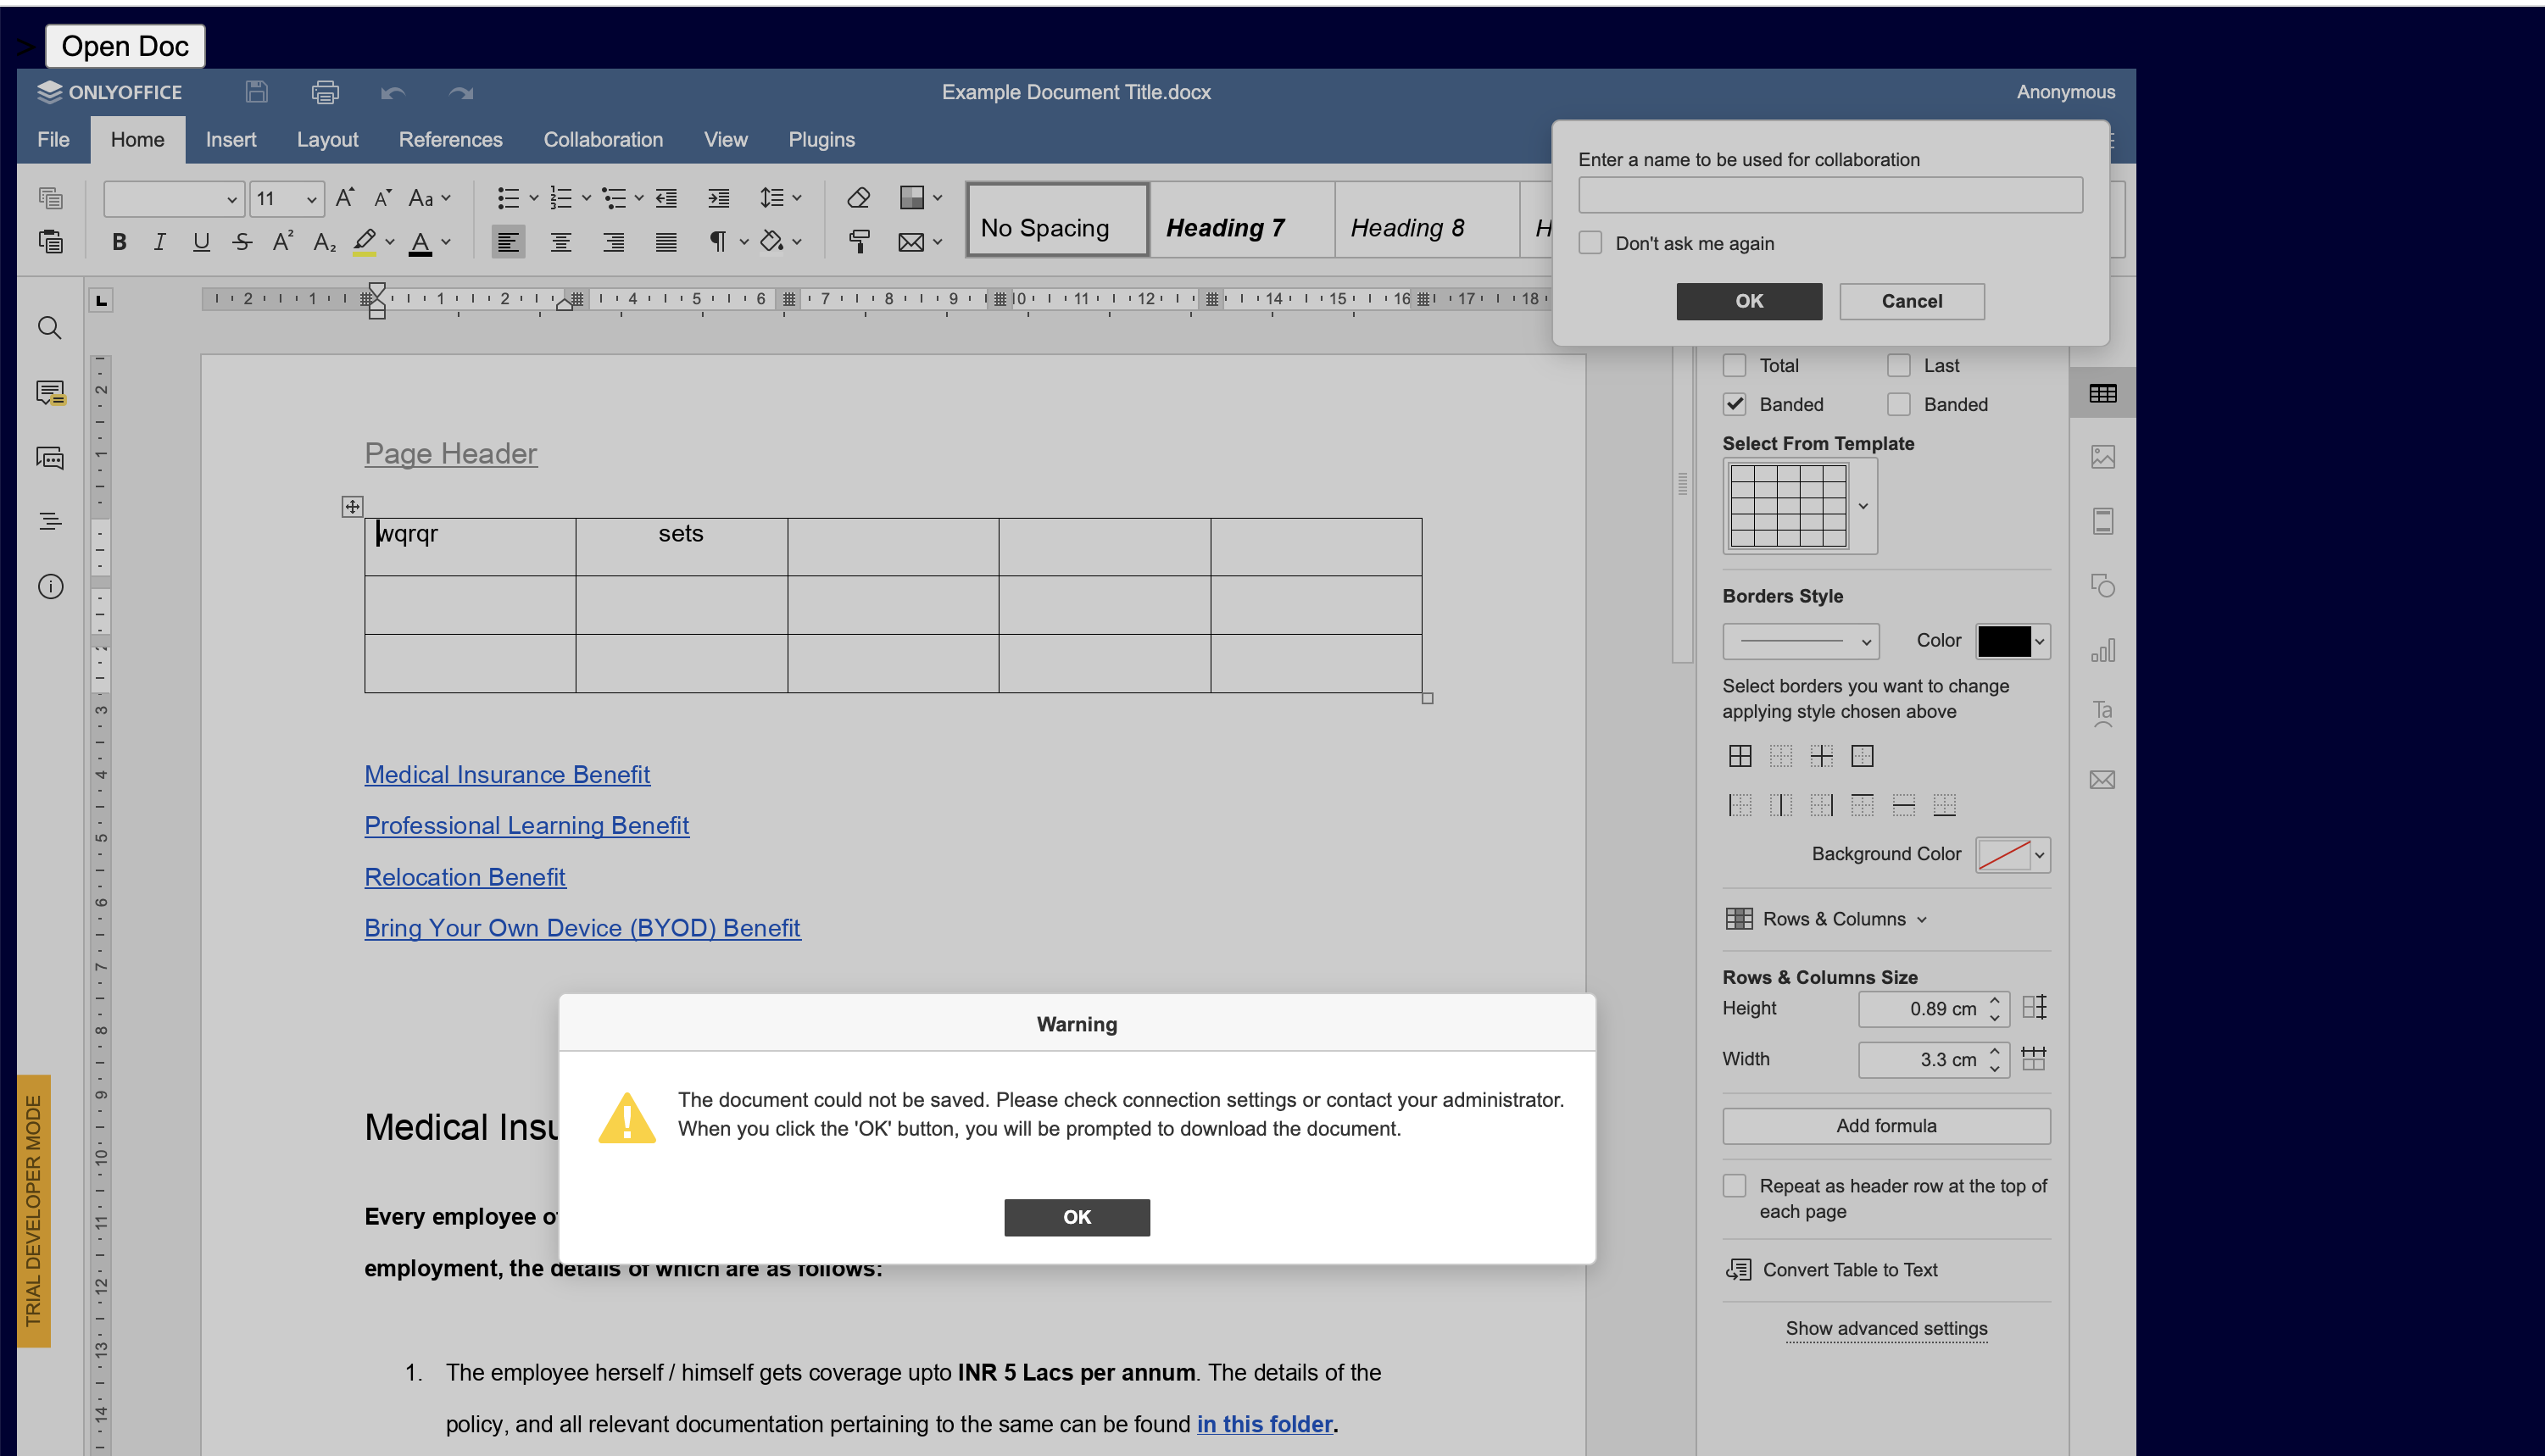Click the Clear style eraser icon

pos(858,198)
